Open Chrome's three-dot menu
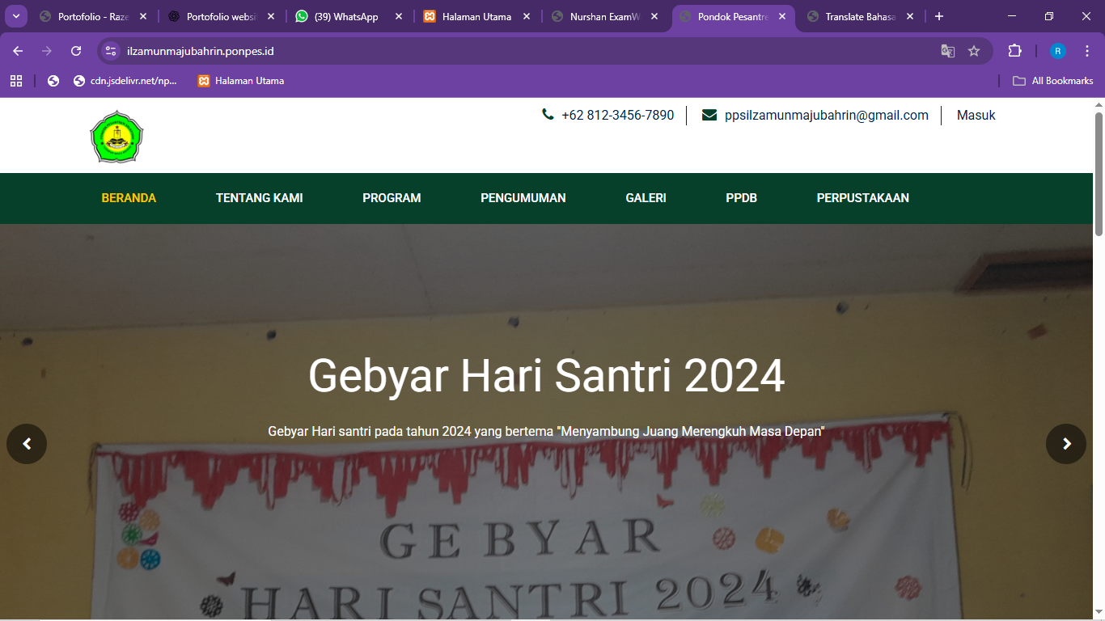This screenshot has height=621, width=1105. 1087,50
